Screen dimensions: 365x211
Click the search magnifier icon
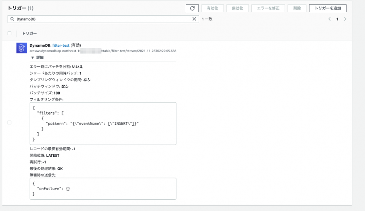pos(12,19)
